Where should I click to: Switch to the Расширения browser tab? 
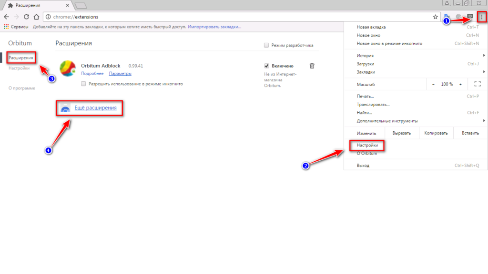click(37, 5)
